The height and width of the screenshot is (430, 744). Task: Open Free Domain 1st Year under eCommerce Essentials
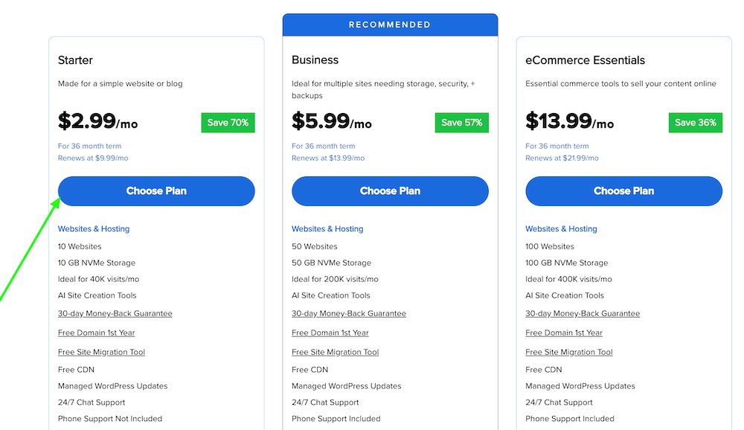click(564, 333)
